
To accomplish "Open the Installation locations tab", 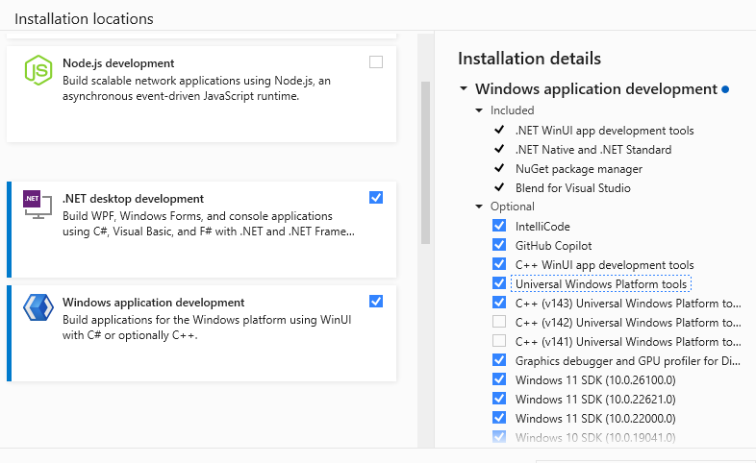I will click(84, 18).
